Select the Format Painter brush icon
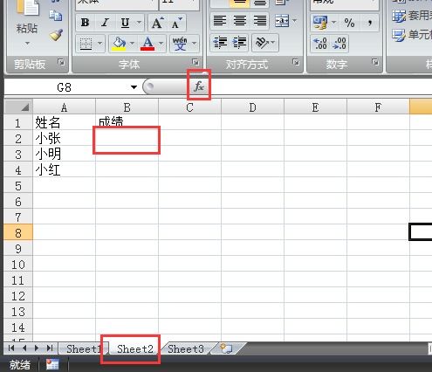Viewport: 432px width, 372px height. click(x=56, y=35)
